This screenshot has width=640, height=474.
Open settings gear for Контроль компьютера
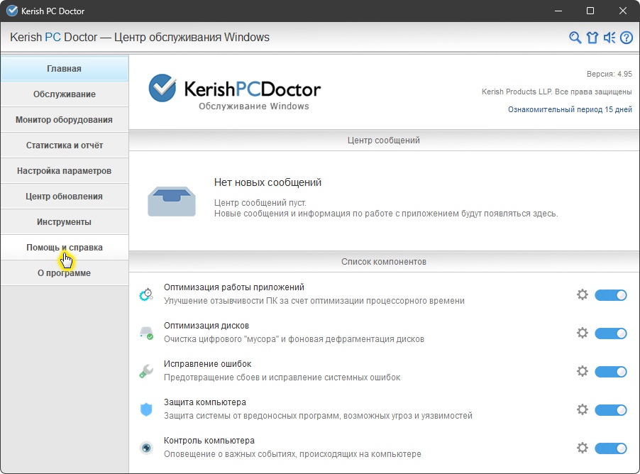click(583, 448)
